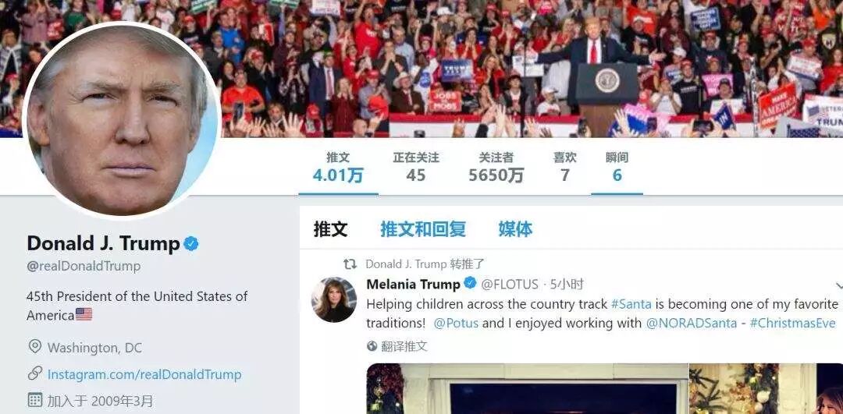843x414 pixels.
Task: Click the #ChristmasEve hashtag
Action: pyautogui.click(x=792, y=324)
